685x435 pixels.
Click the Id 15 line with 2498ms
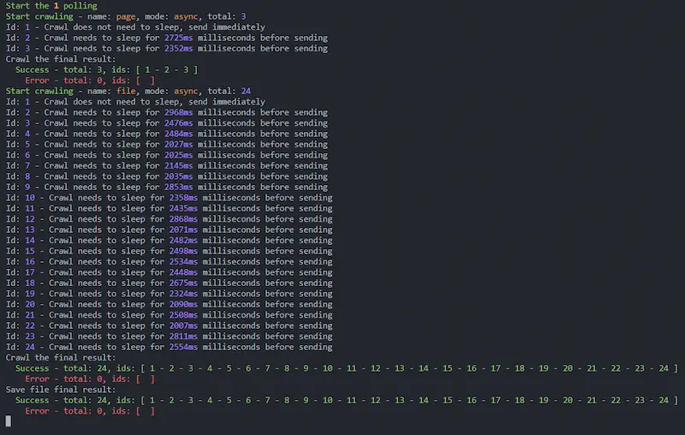tap(169, 251)
